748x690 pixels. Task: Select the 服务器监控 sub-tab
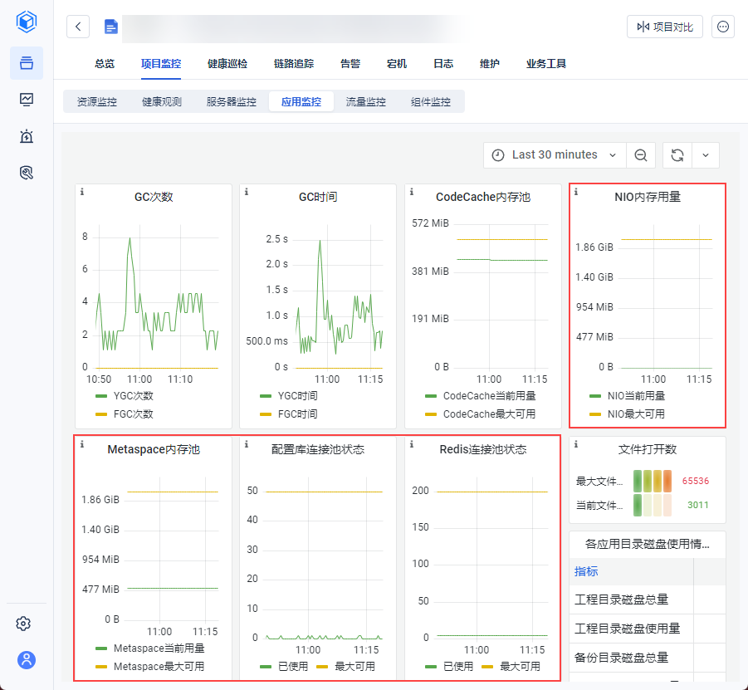231,102
